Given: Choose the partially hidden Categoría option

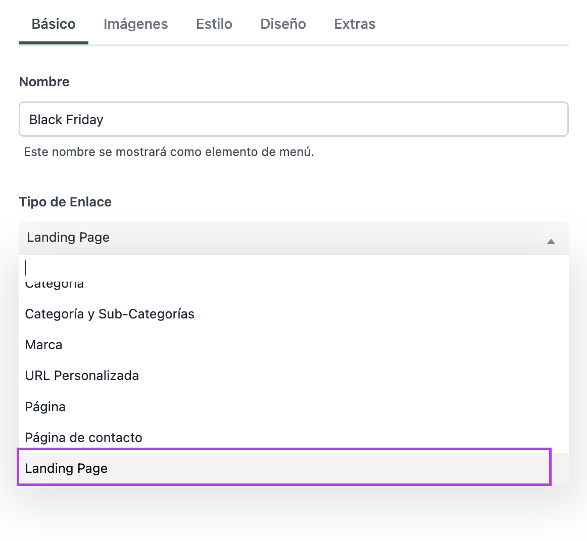Looking at the screenshot, I should point(55,285).
